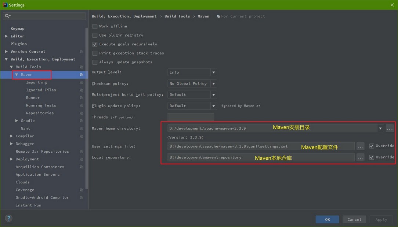Click the settings tree vertical scrollbar
398x227 pixels.
pyautogui.click(x=87, y=108)
